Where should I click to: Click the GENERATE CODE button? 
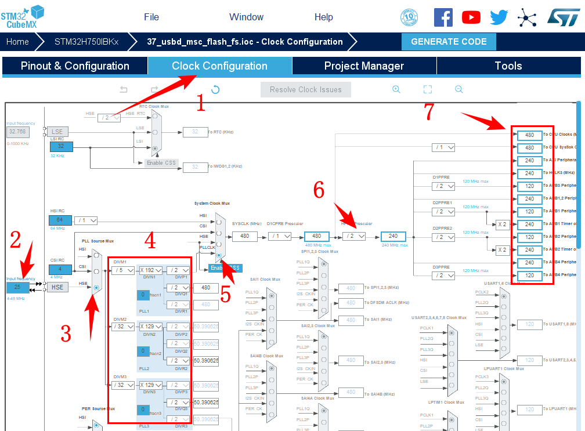[449, 42]
